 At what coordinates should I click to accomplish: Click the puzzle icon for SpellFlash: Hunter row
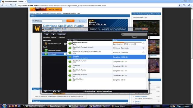tap(70, 61)
